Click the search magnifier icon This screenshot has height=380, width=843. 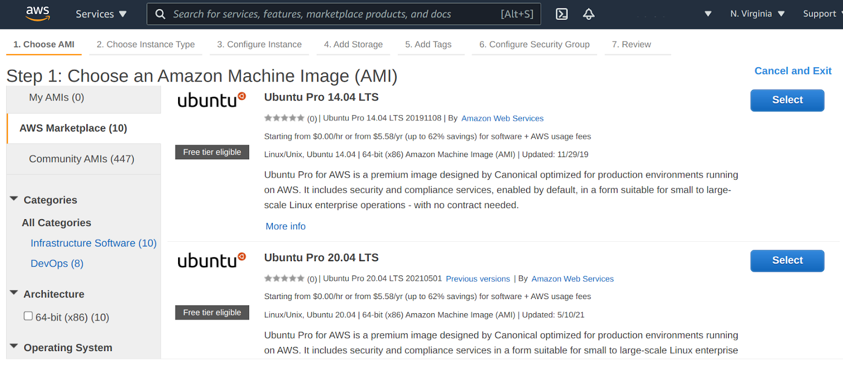(160, 14)
